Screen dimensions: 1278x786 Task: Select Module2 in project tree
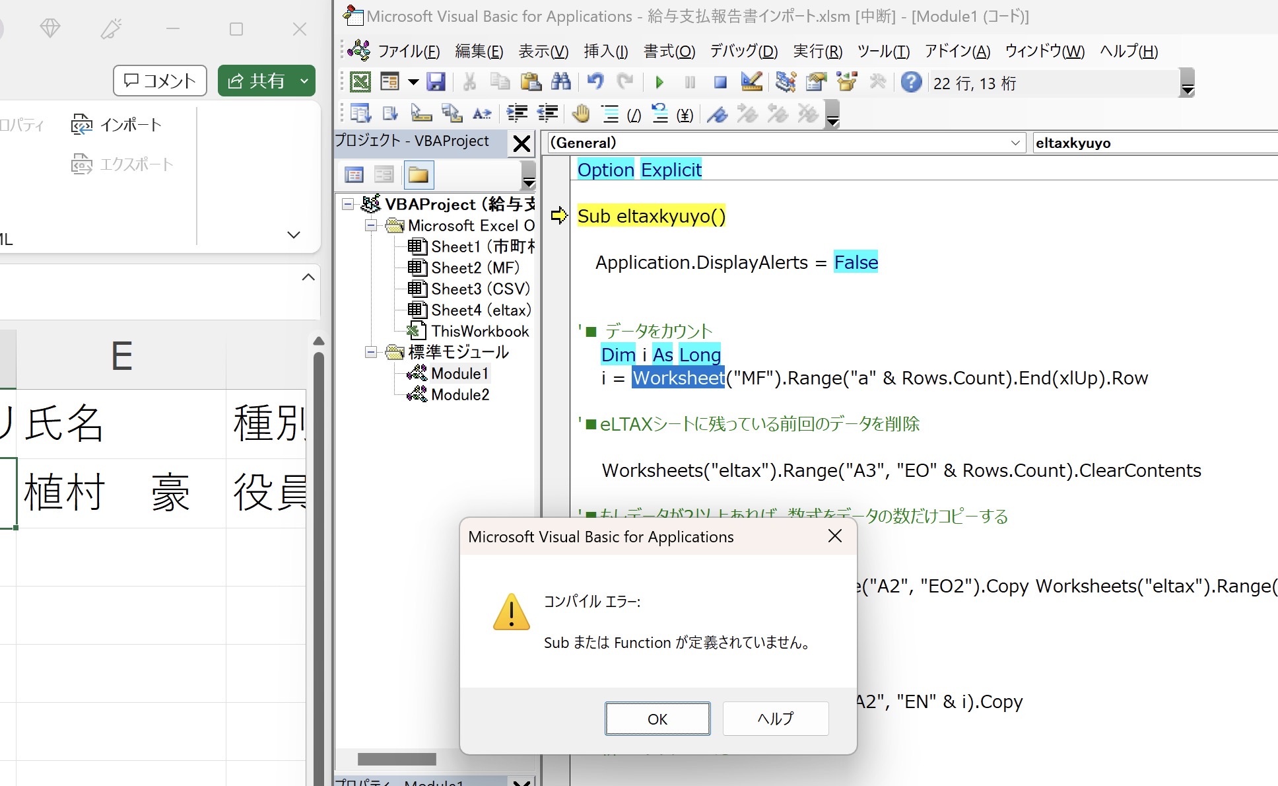point(460,394)
